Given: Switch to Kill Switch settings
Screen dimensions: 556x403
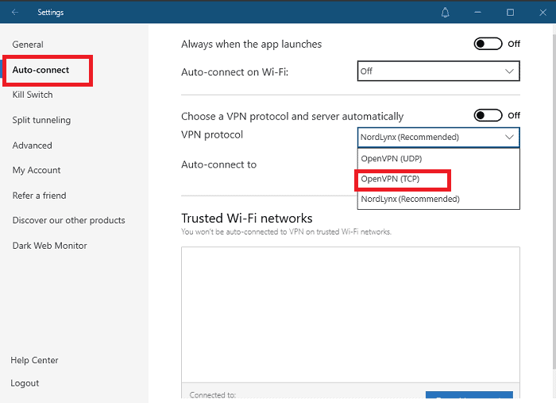Looking at the screenshot, I should pyautogui.click(x=33, y=95).
